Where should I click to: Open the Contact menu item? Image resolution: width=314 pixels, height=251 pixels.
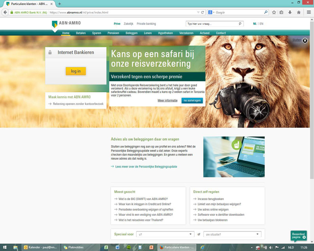(x=221, y=33)
